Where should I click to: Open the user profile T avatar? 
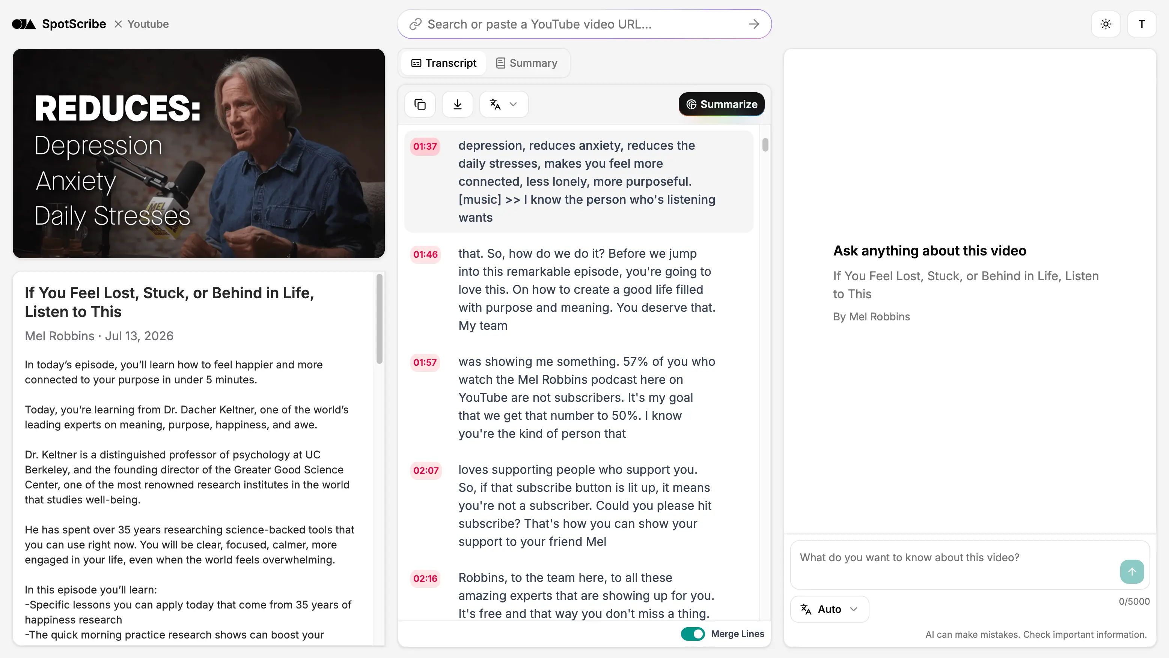click(x=1141, y=24)
